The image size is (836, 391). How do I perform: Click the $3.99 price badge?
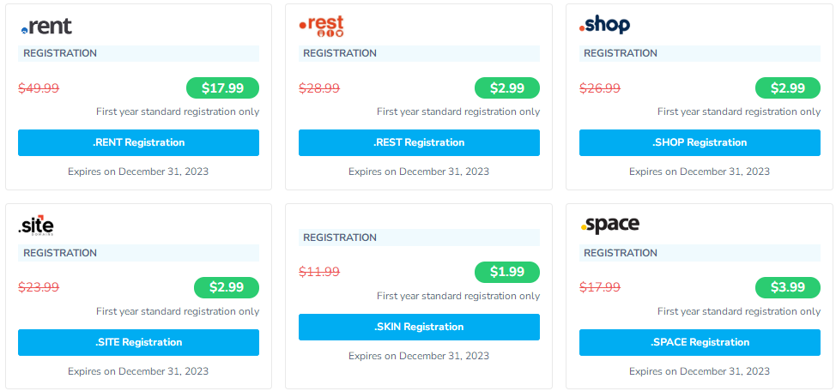tap(787, 287)
